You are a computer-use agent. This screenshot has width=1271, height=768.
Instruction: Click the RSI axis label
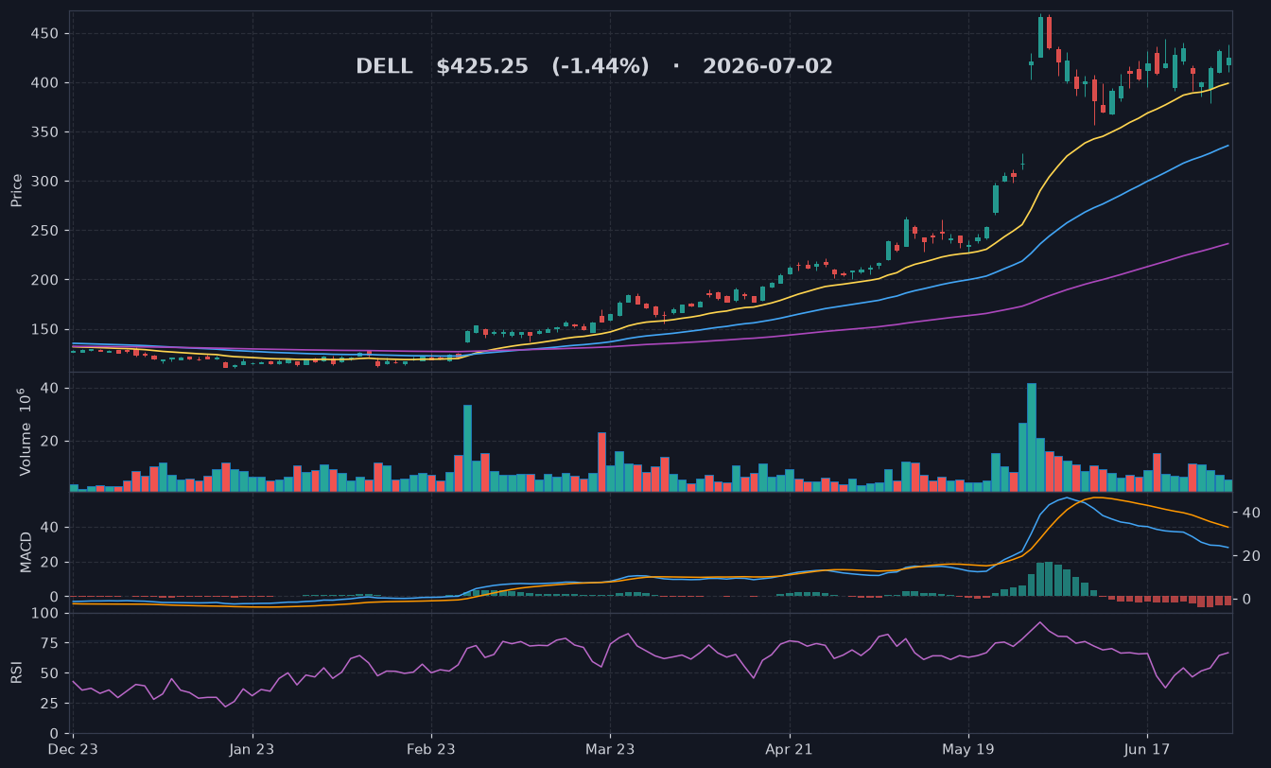pos(16,672)
